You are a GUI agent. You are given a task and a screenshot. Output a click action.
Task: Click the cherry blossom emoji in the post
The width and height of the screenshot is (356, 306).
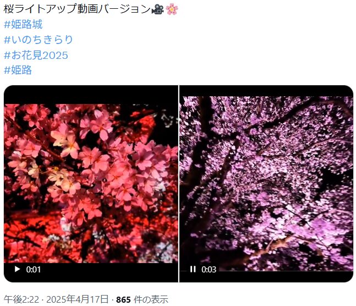pos(172,9)
